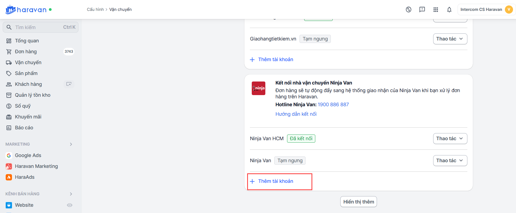This screenshot has height=213, width=516.
Task: Click the Tổng quan dashboard icon
Action: pos(9,41)
